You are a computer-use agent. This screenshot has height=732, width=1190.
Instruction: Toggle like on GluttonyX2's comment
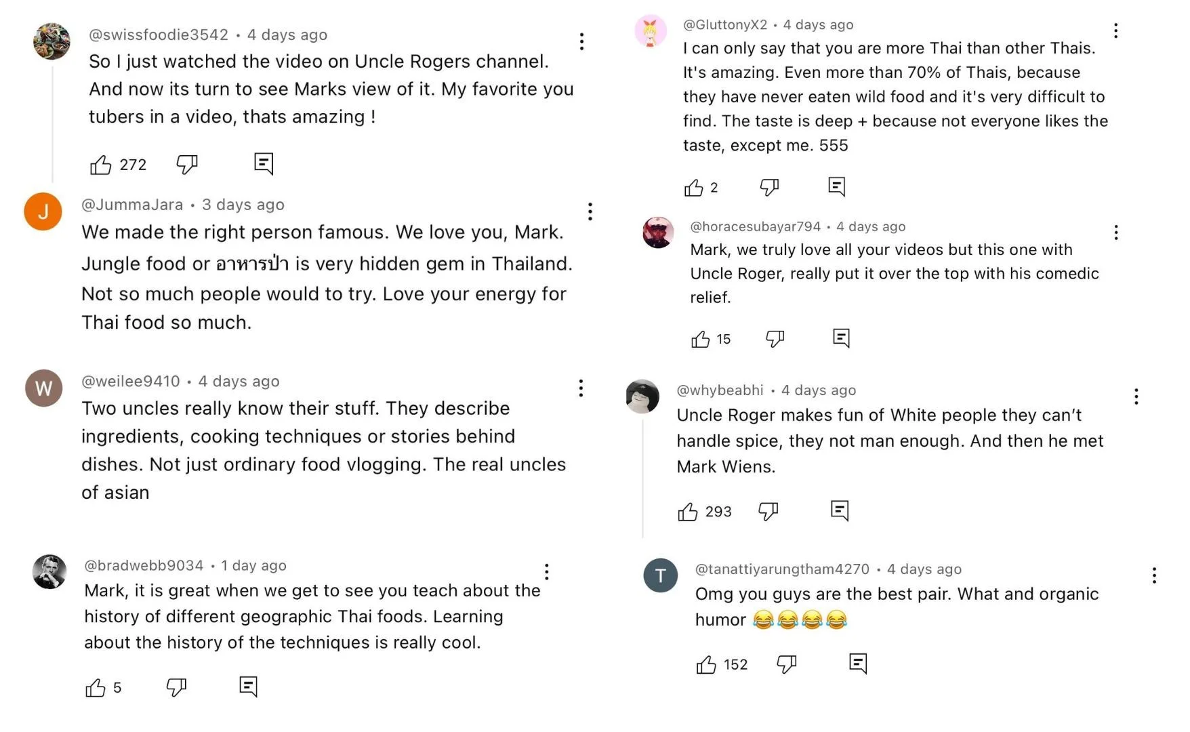(693, 188)
